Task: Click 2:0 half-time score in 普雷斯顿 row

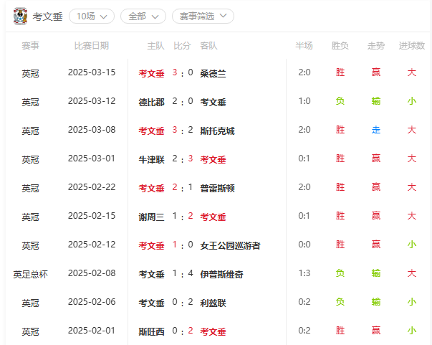Action: 304,187
